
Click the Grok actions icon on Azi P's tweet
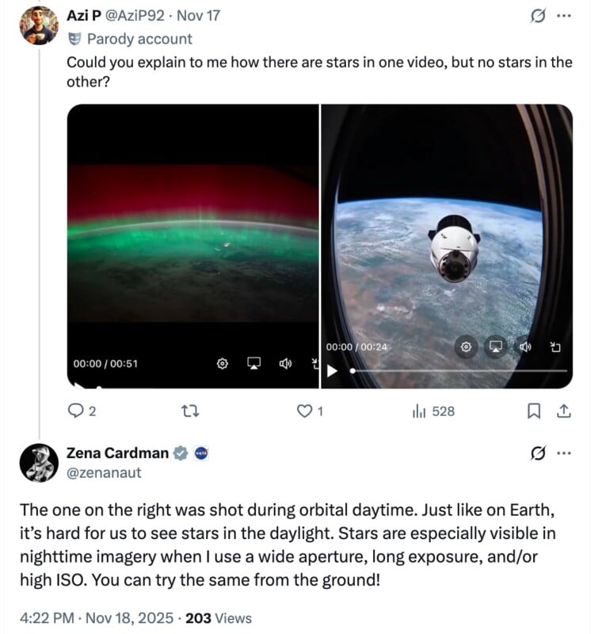click(x=538, y=14)
